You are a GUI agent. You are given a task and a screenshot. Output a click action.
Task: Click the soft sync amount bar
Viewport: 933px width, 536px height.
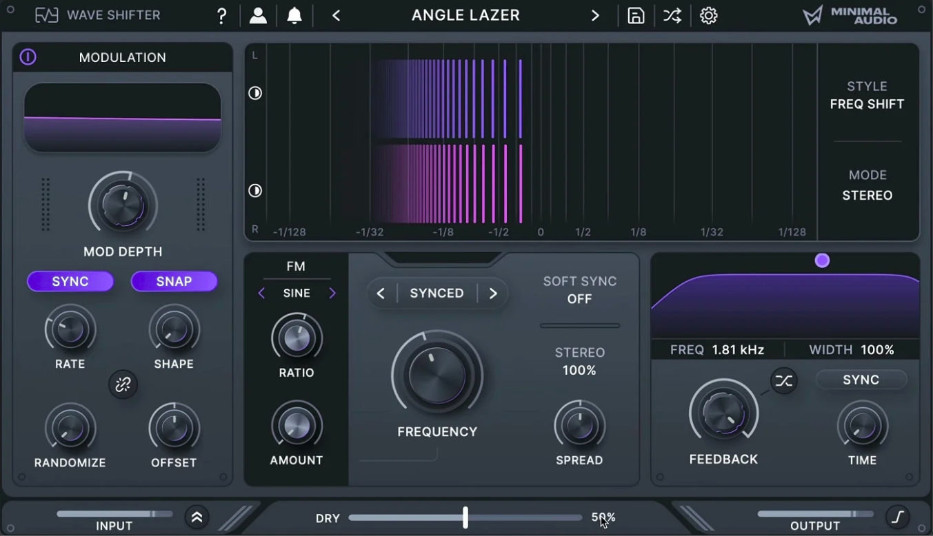(x=580, y=326)
